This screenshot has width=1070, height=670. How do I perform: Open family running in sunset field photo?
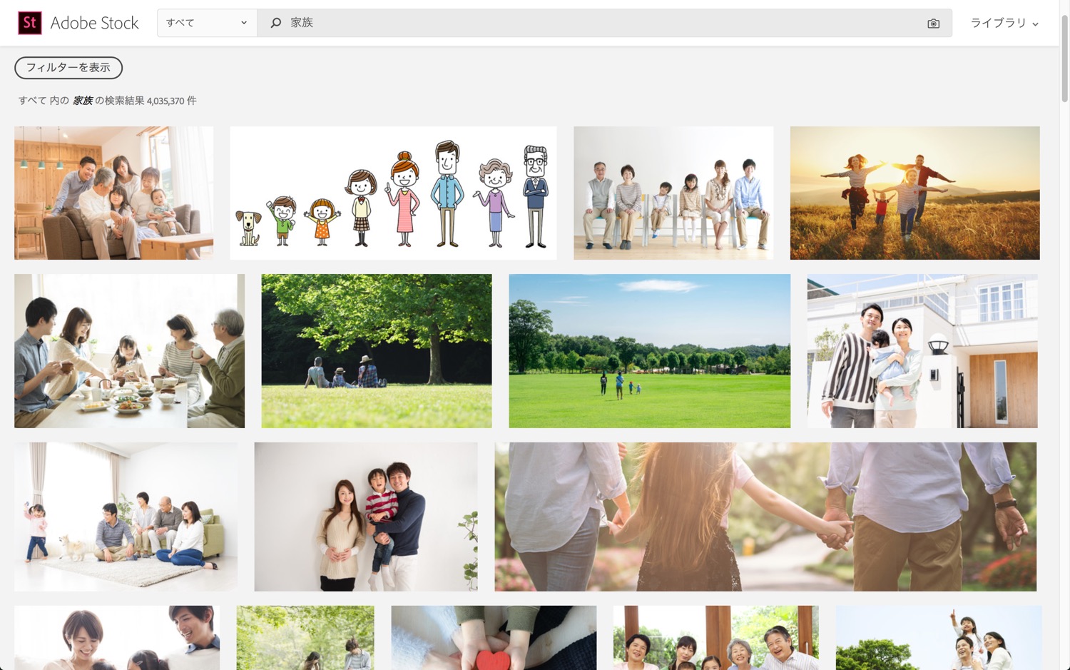pos(914,193)
